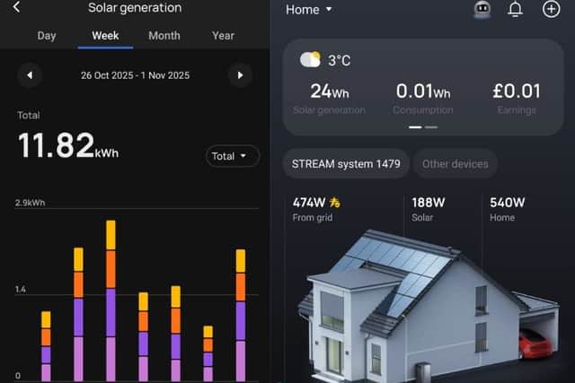
Task: Tap the 2.9kWh axis label
Action: (x=30, y=203)
